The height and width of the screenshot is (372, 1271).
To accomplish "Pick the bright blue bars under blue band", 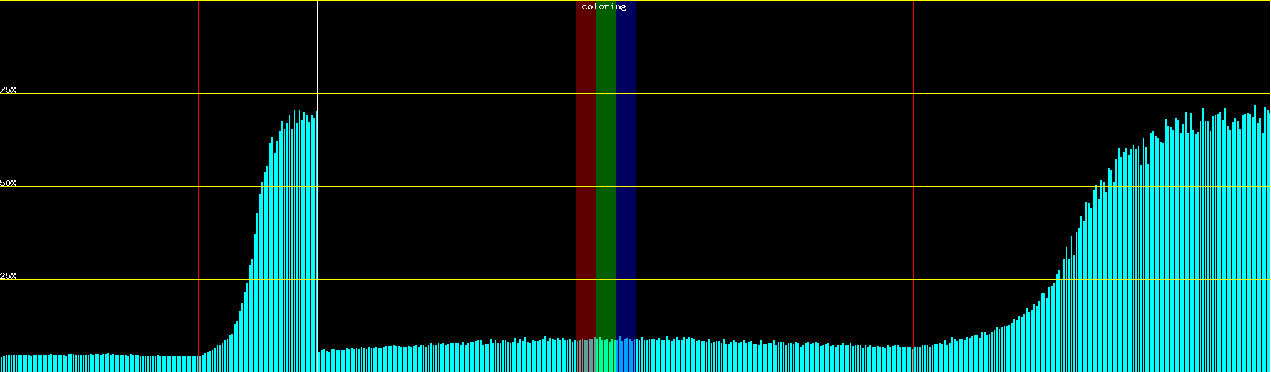I will point(626,356).
